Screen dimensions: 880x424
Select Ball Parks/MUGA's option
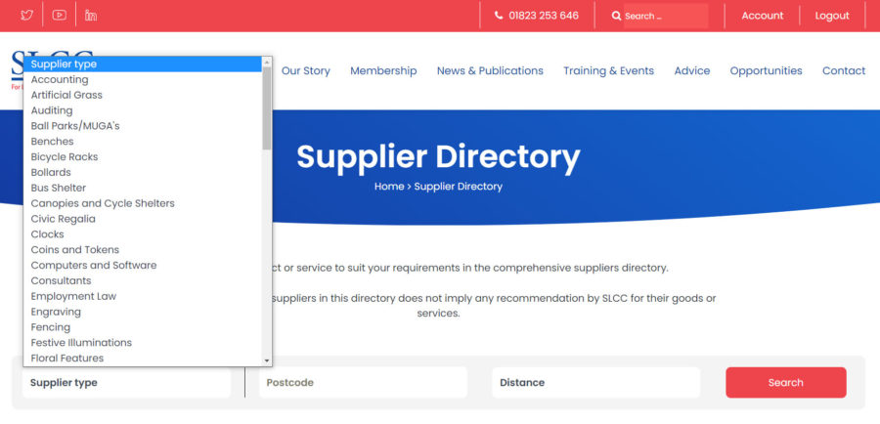click(x=143, y=126)
